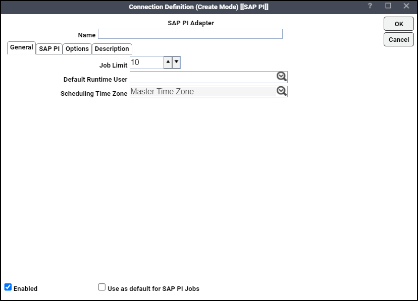Open help via the question mark icon

(x=370, y=6)
